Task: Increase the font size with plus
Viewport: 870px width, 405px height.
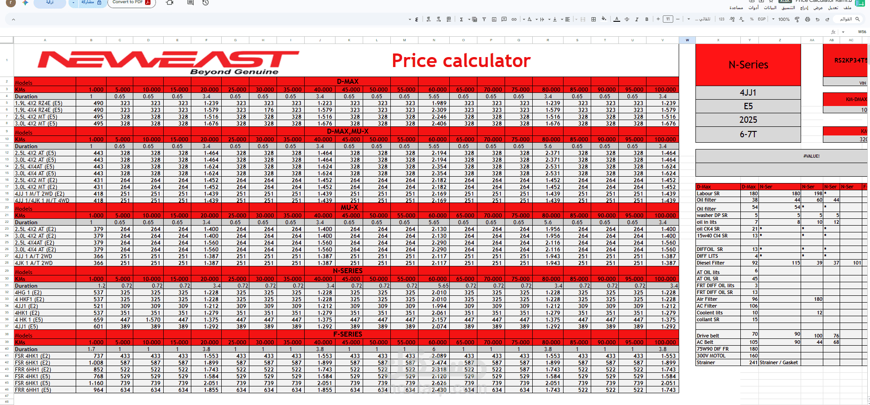Action: pos(658,19)
